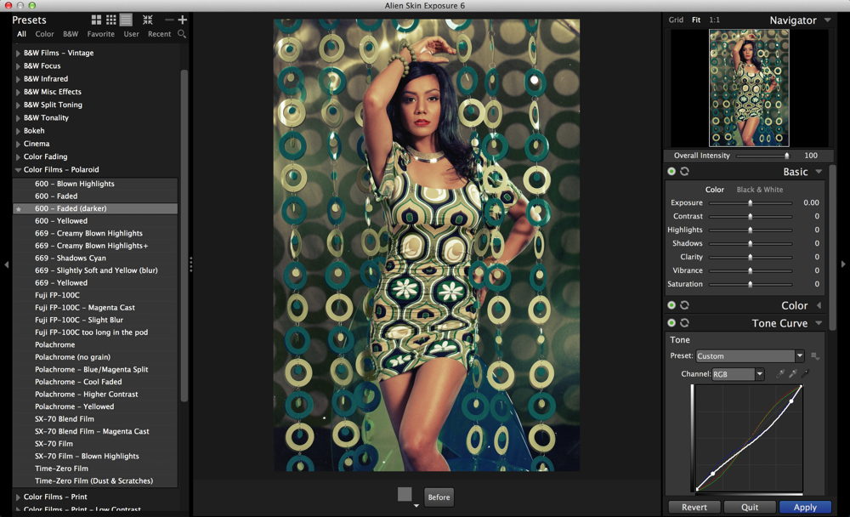Toggle the Tone Curve panel enable dot
The height and width of the screenshot is (517, 850).
(x=671, y=323)
